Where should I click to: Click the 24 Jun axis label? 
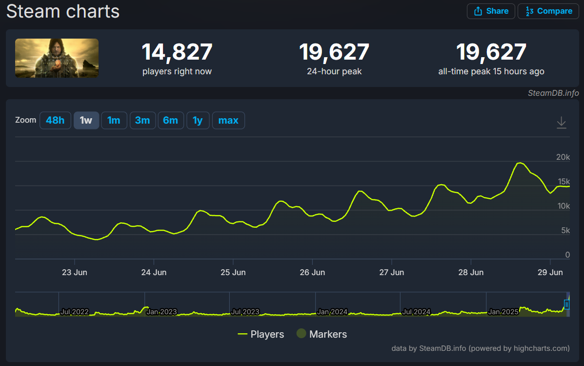pyautogui.click(x=154, y=273)
